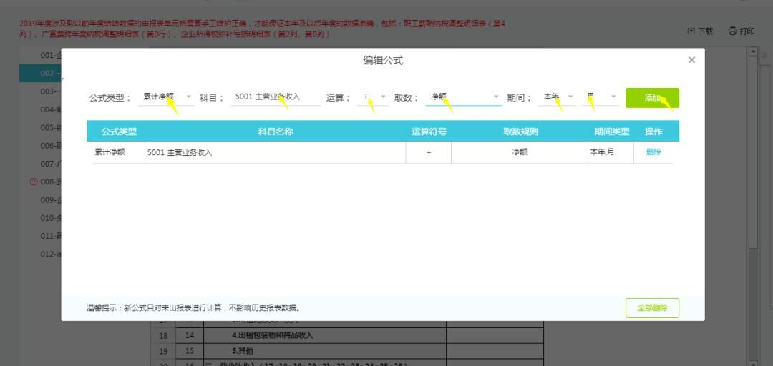The height and width of the screenshot is (366, 773).
Task: Click the 运算符号 column header
Action: [429, 132]
